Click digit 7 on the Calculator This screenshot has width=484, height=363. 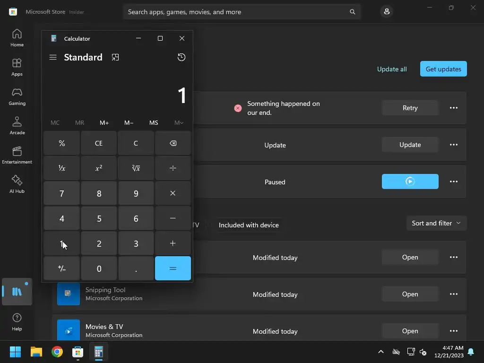62,193
